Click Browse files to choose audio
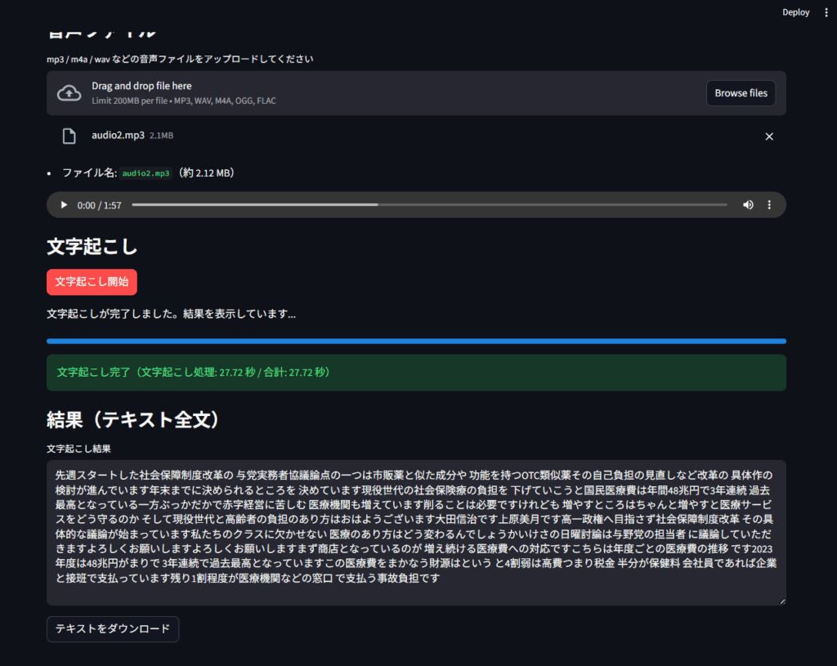The height and width of the screenshot is (666, 837). 741,93
